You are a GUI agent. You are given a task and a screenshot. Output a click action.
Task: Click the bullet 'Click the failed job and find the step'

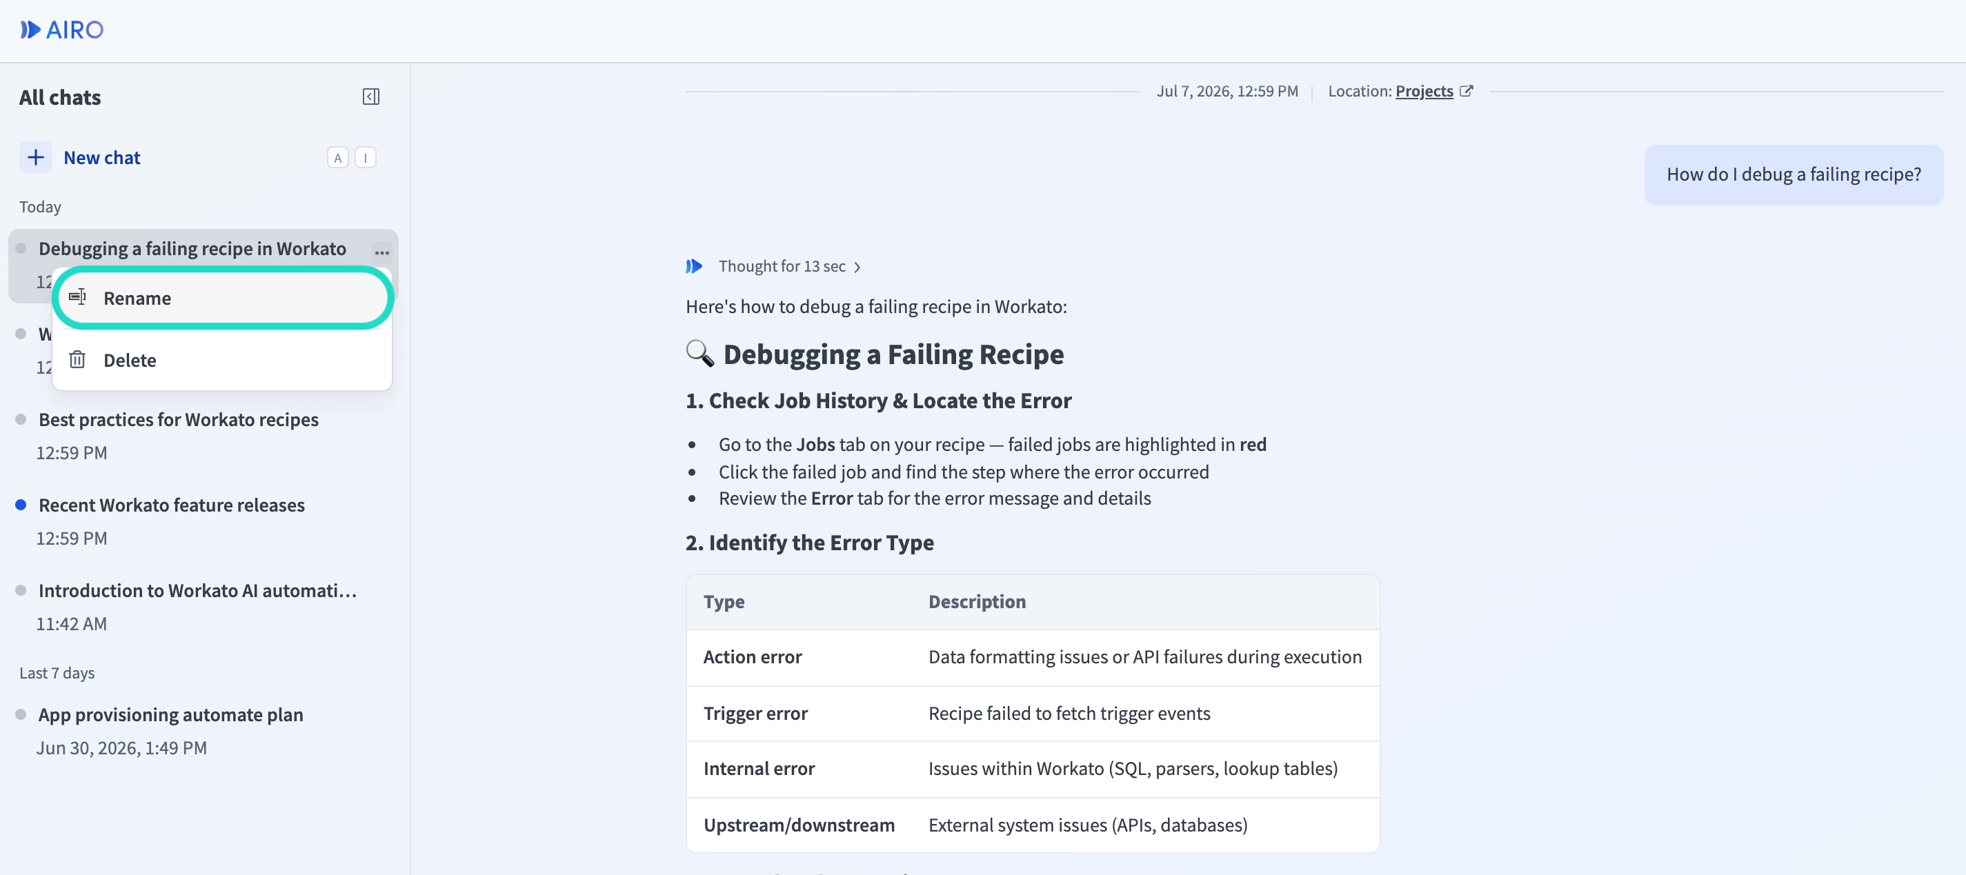[x=964, y=472]
